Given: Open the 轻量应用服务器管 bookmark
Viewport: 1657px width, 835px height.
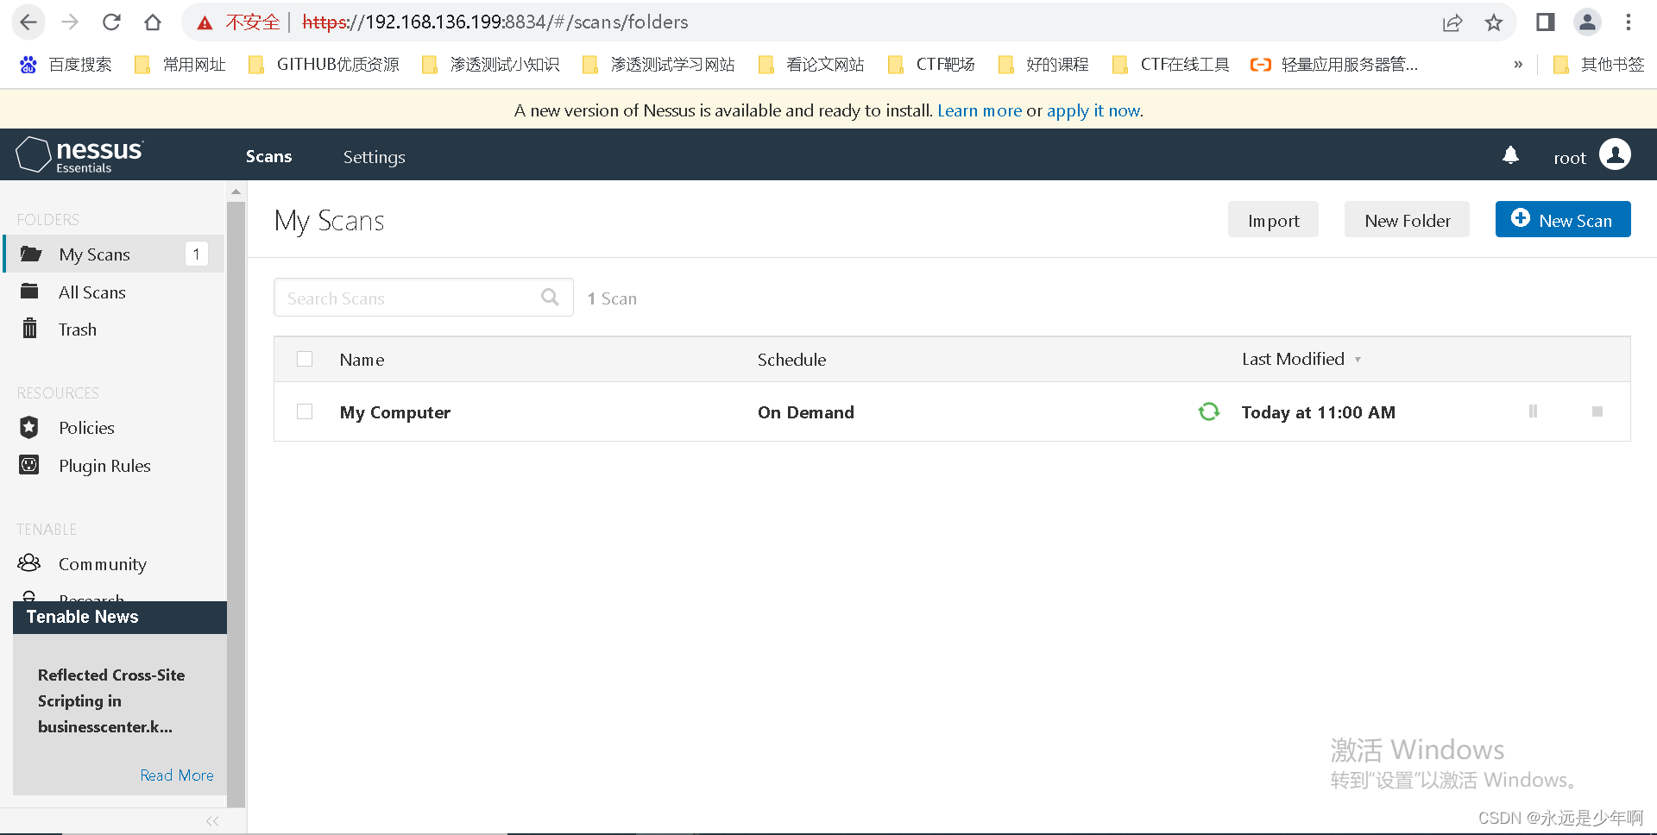Looking at the screenshot, I should (1334, 65).
